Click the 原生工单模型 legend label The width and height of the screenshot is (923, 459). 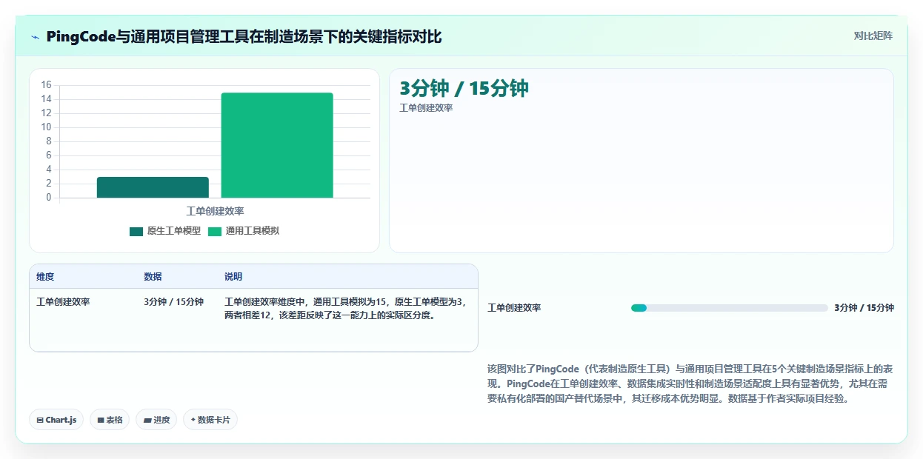[174, 231]
